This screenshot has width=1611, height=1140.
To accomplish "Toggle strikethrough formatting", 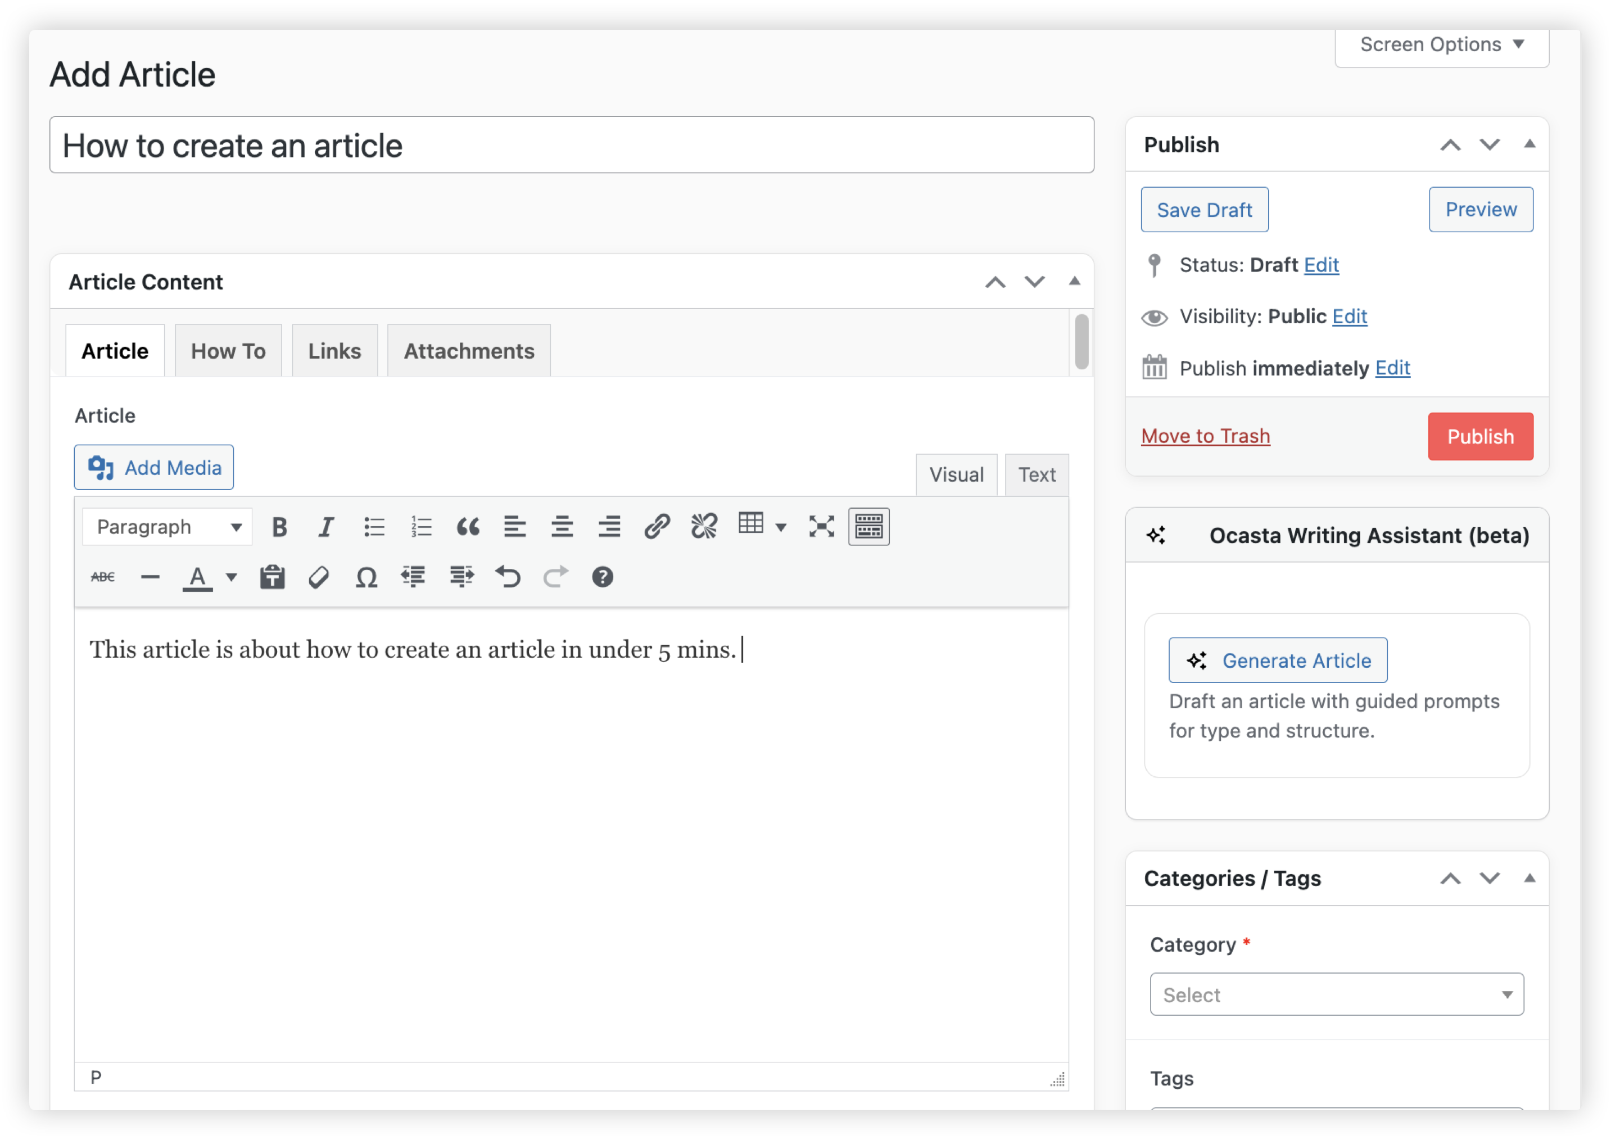I will [x=102, y=577].
